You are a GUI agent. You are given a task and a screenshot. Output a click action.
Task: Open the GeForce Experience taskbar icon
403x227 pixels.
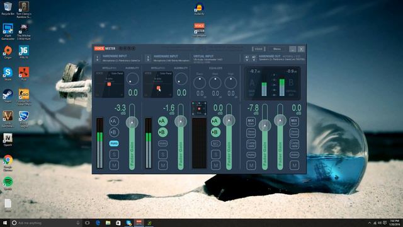(149, 223)
